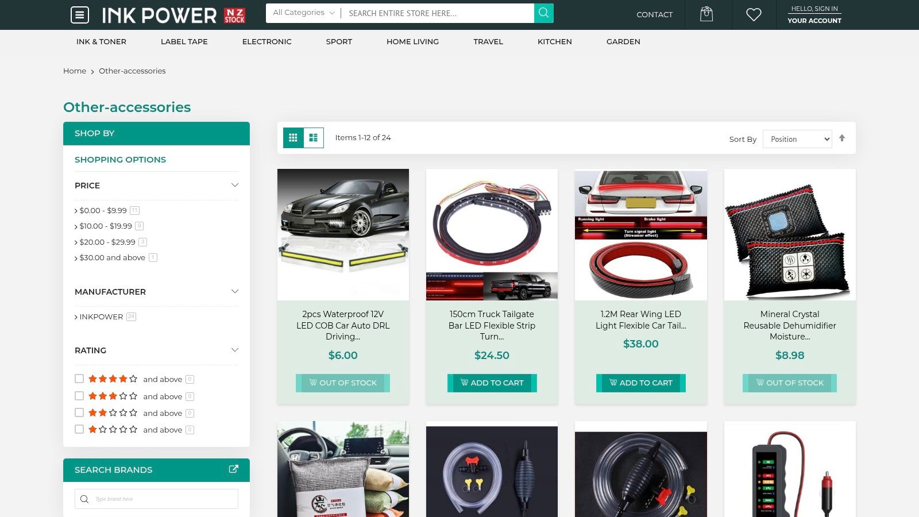Click the Ink Power NZ Stock logo
919x517 pixels.
point(173,16)
